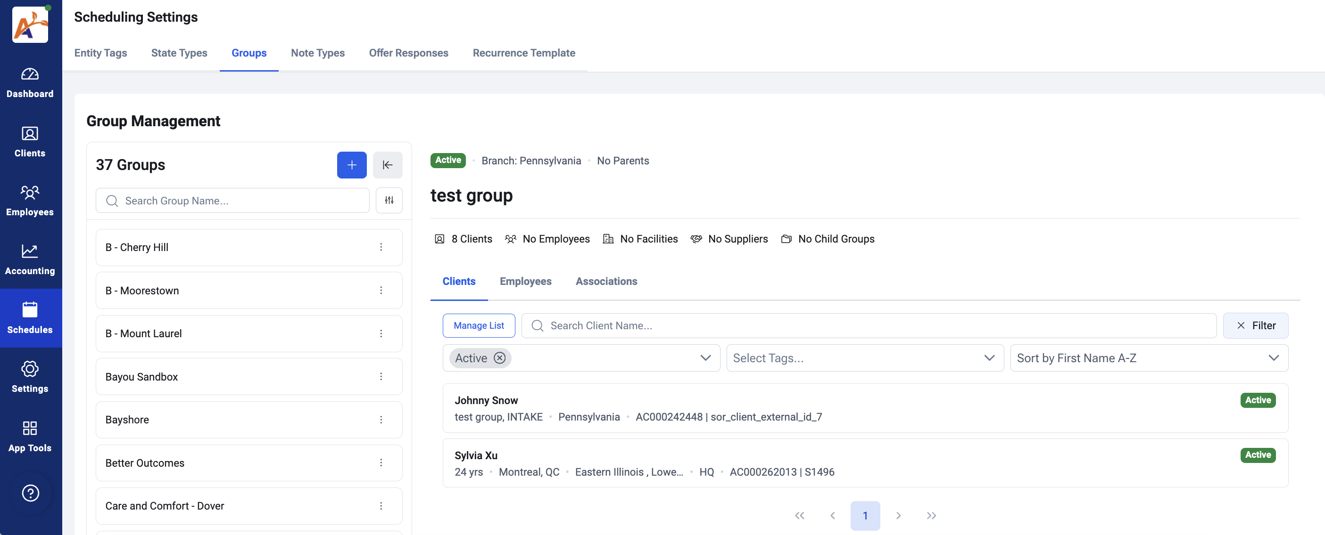
Task: Open options menu for B - Moorestown
Action: [381, 291]
